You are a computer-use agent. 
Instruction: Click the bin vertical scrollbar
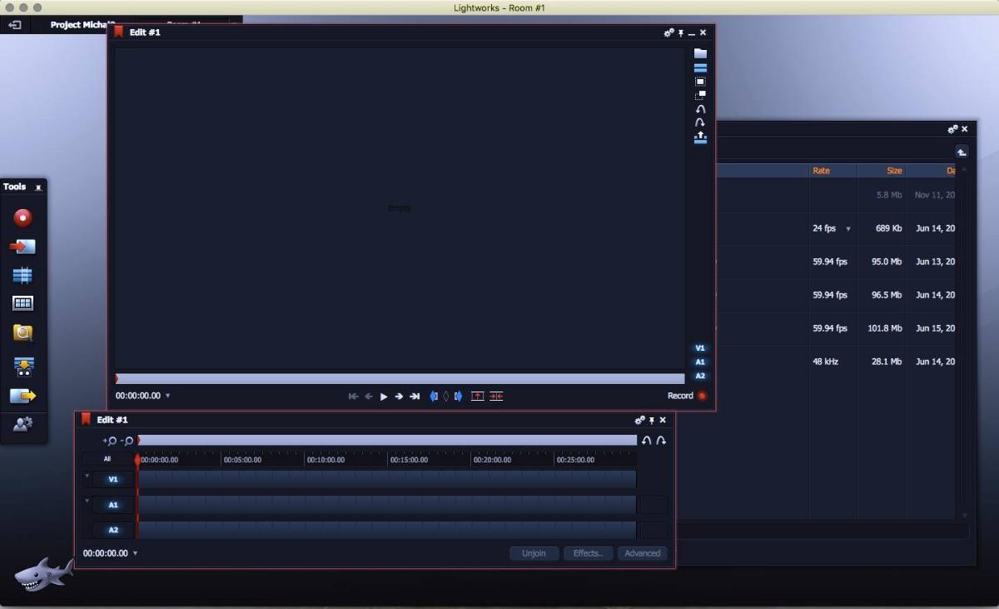click(x=965, y=342)
